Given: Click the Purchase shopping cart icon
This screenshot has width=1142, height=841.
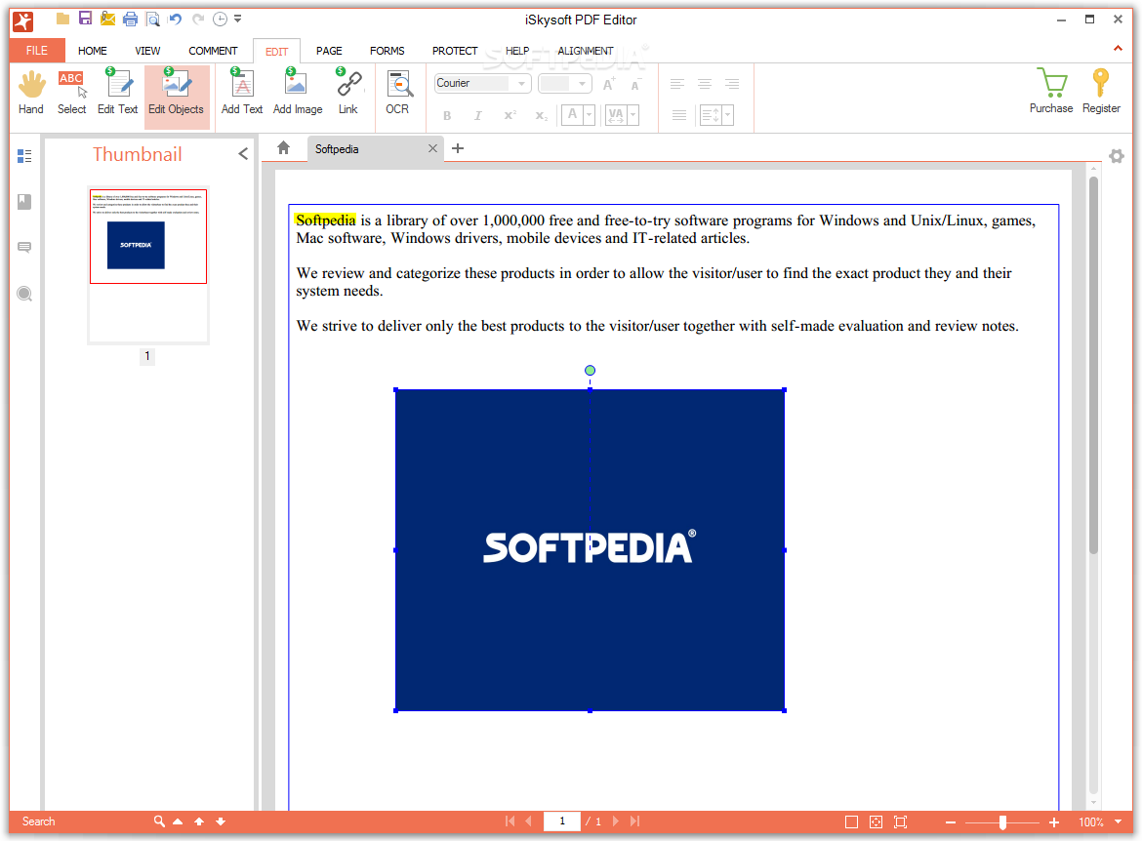Looking at the screenshot, I should tap(1051, 92).
